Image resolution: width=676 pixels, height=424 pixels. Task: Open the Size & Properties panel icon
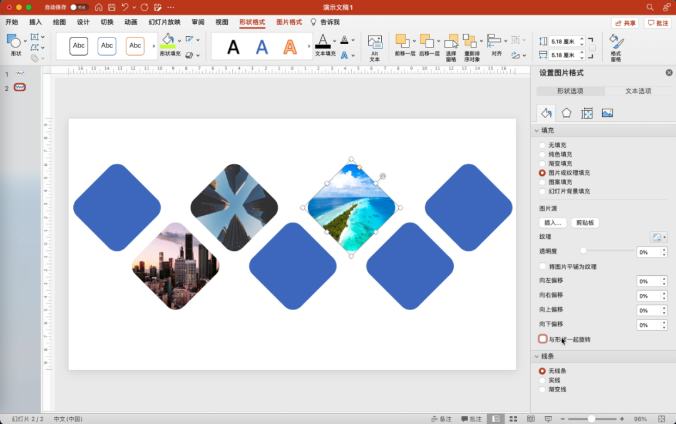pos(586,113)
